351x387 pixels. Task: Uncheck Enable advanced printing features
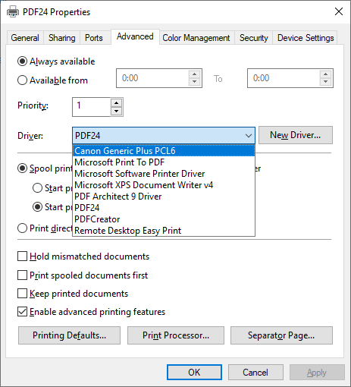click(22, 312)
